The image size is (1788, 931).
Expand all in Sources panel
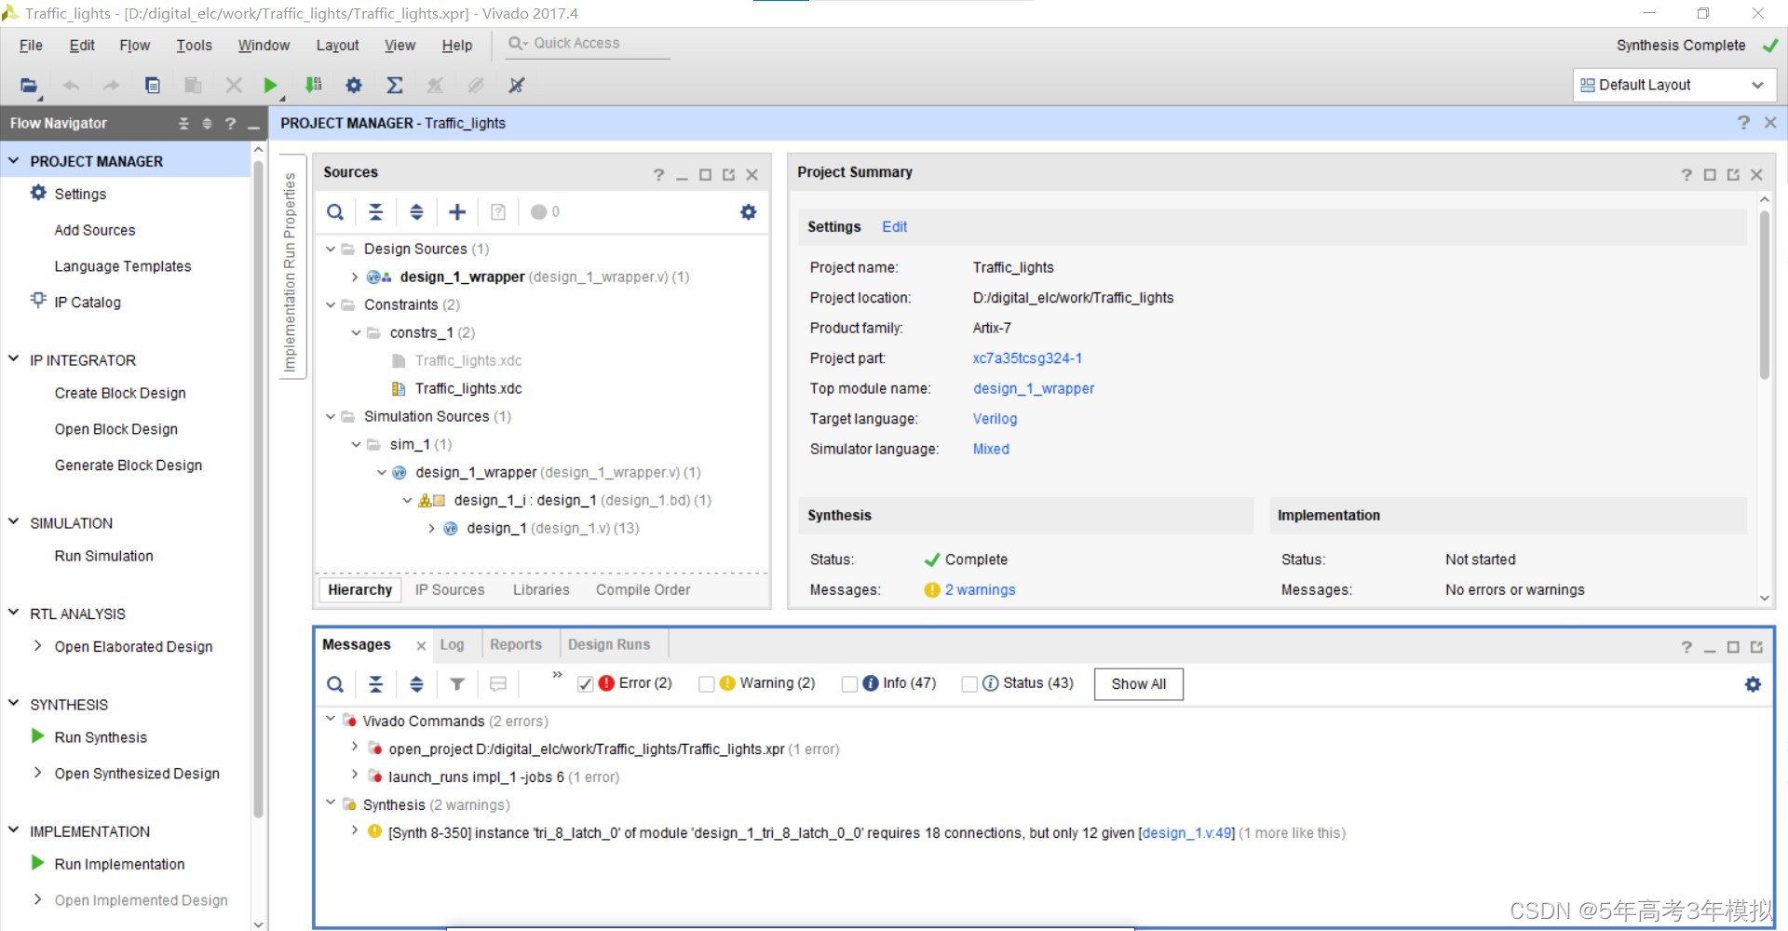click(x=416, y=212)
